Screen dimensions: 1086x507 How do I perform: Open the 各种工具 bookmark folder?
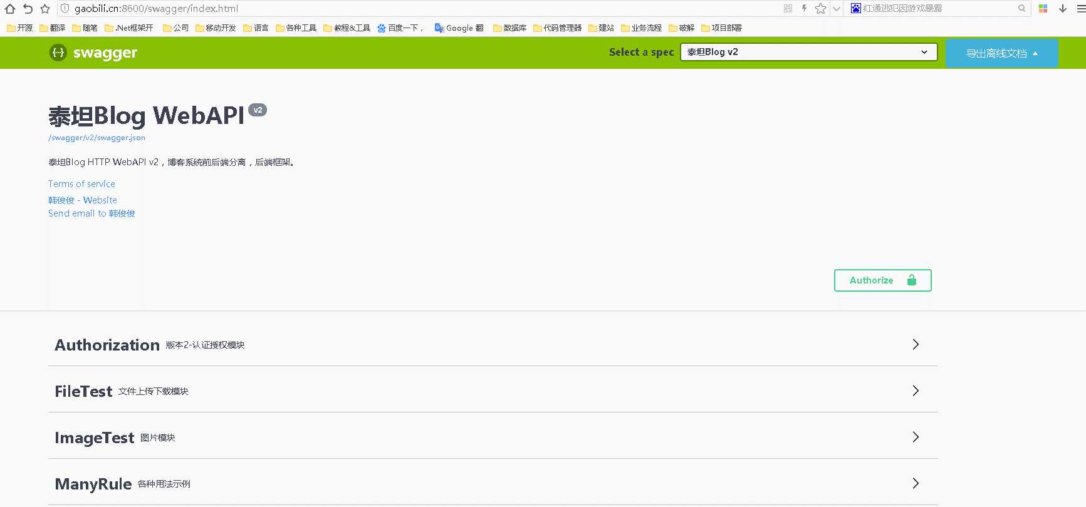tap(296, 28)
